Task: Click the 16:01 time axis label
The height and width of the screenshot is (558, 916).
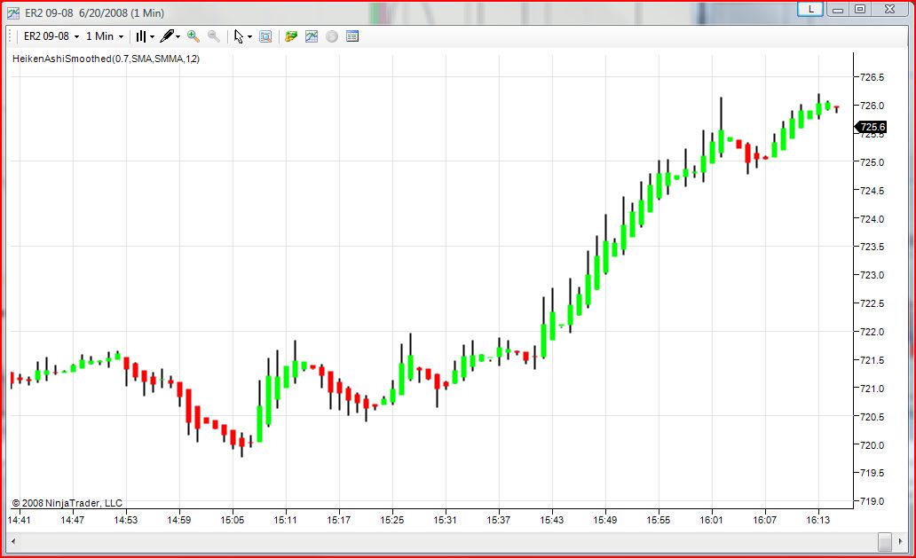Action: click(711, 520)
